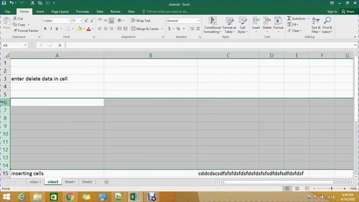
Task: Click the red Font Color A
Action: 89,29
